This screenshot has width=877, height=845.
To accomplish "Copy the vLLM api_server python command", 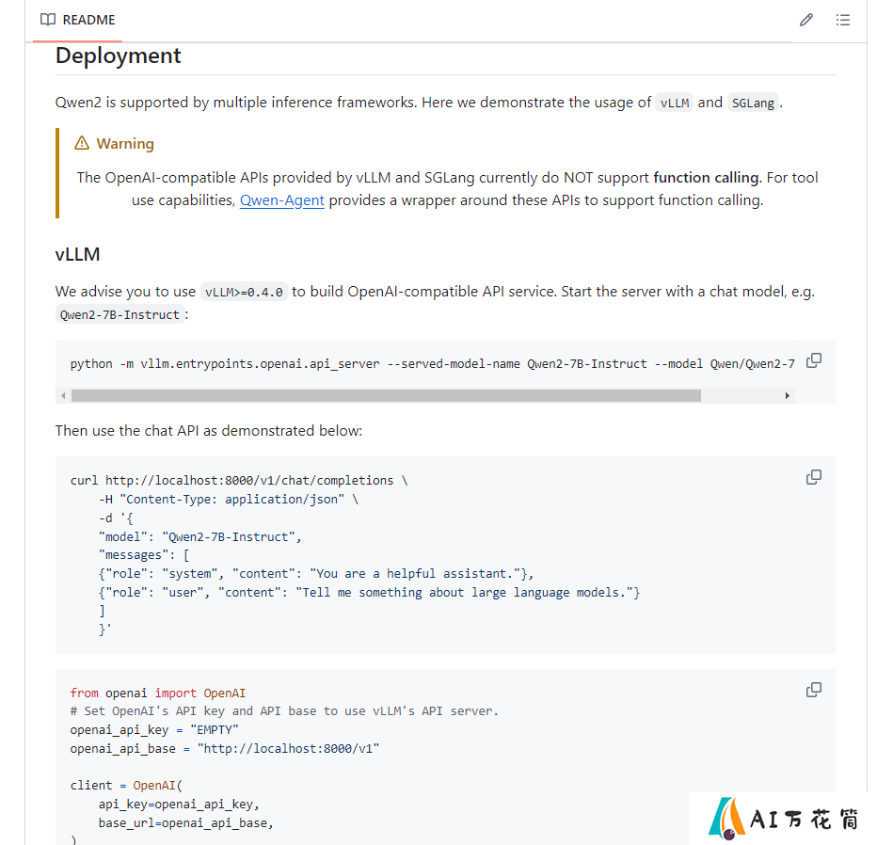I will (814, 360).
